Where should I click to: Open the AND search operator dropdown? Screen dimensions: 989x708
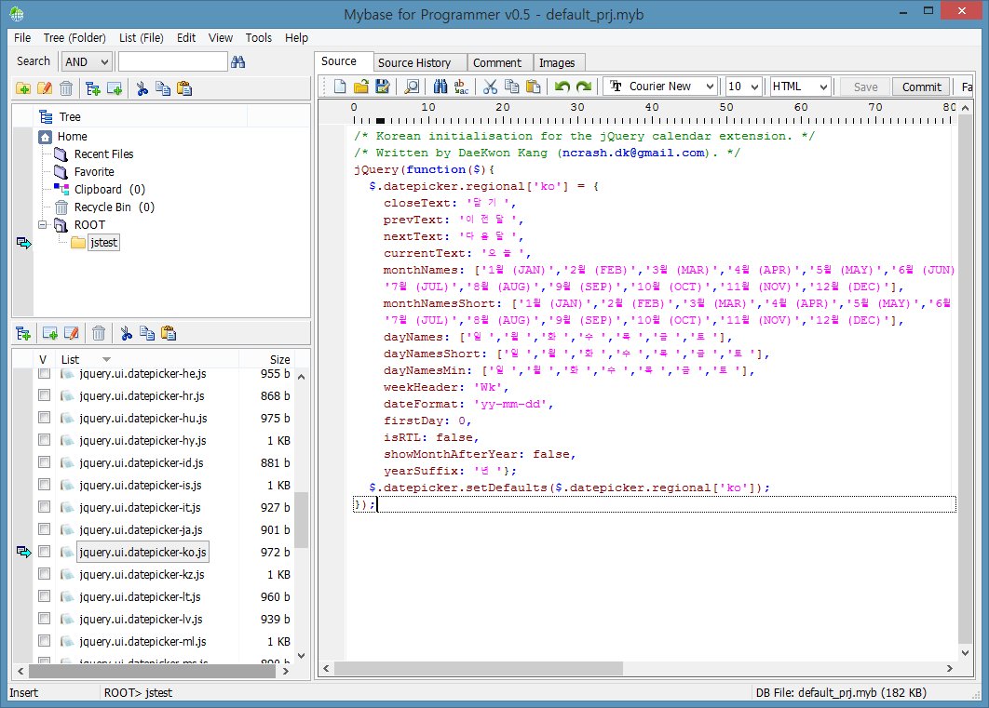coord(87,61)
